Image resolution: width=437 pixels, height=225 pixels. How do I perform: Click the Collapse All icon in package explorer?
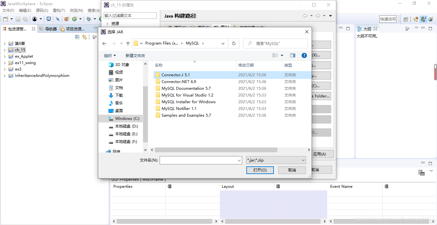click(77, 37)
